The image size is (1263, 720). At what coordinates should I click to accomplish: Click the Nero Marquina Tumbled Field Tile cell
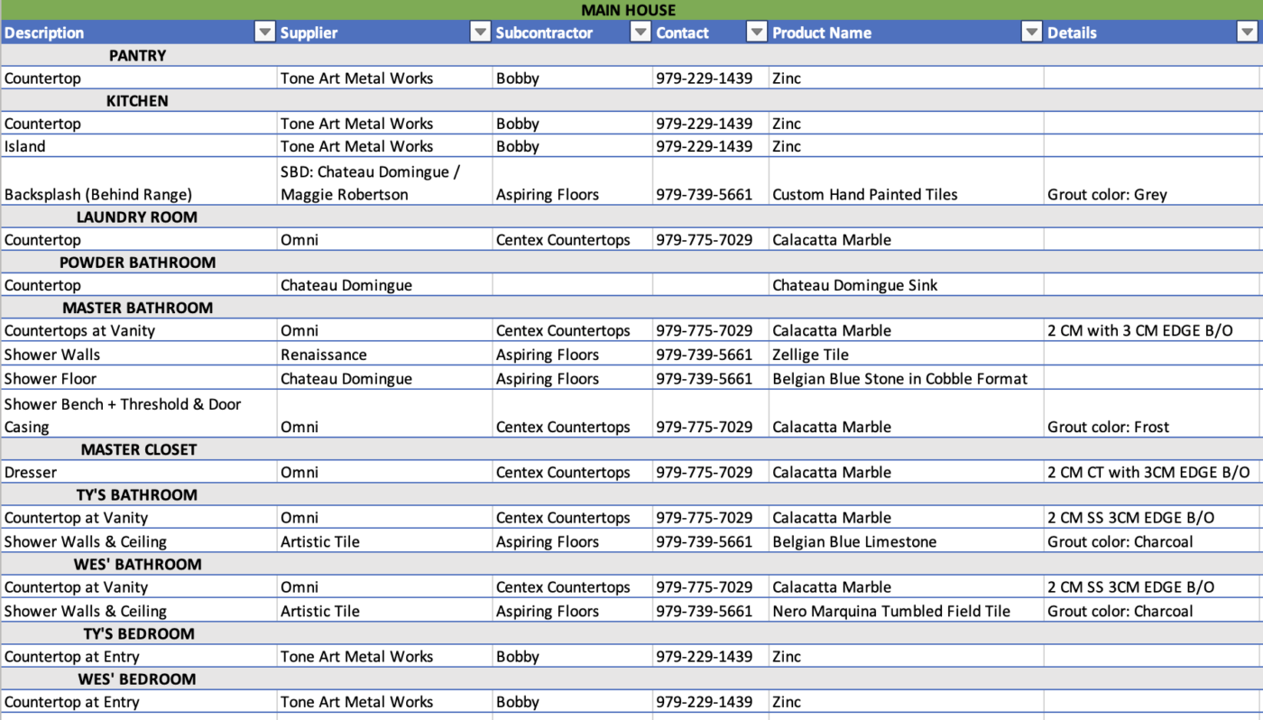tap(906, 611)
